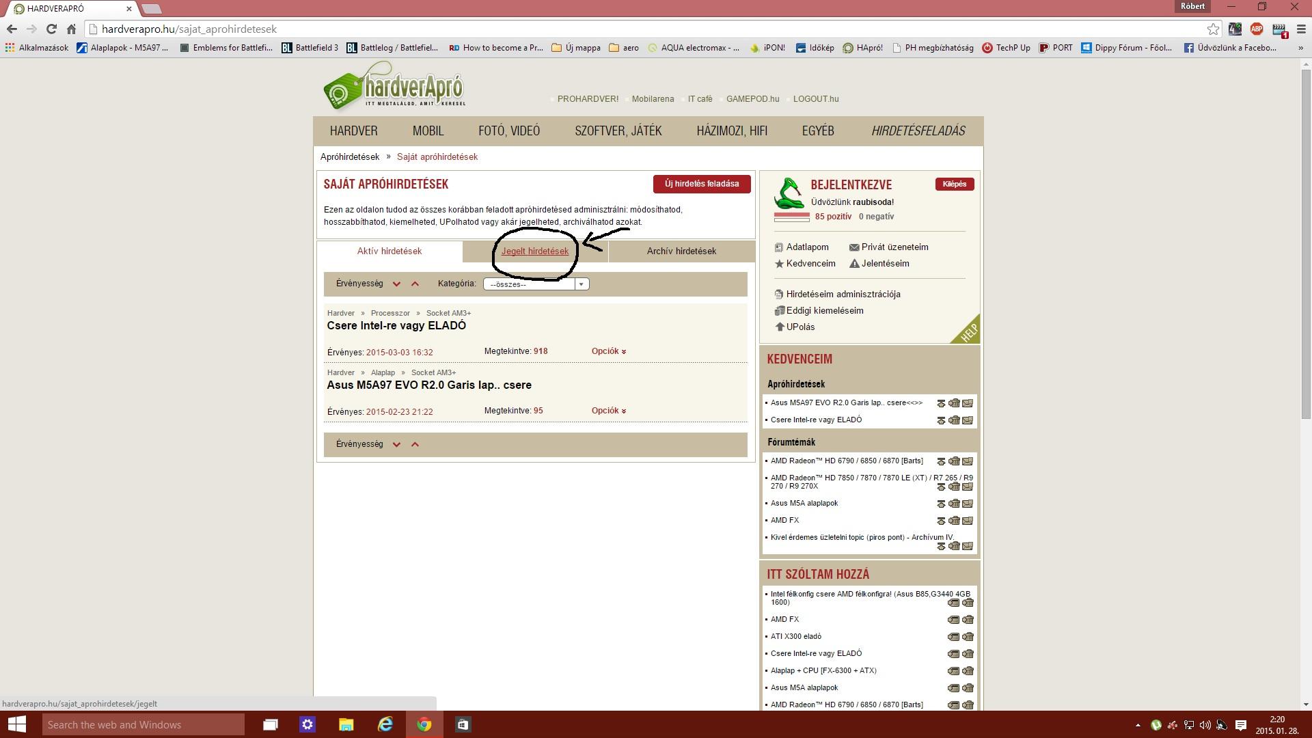Click the browser reload page icon
1312x738 pixels.
pyautogui.click(x=51, y=29)
